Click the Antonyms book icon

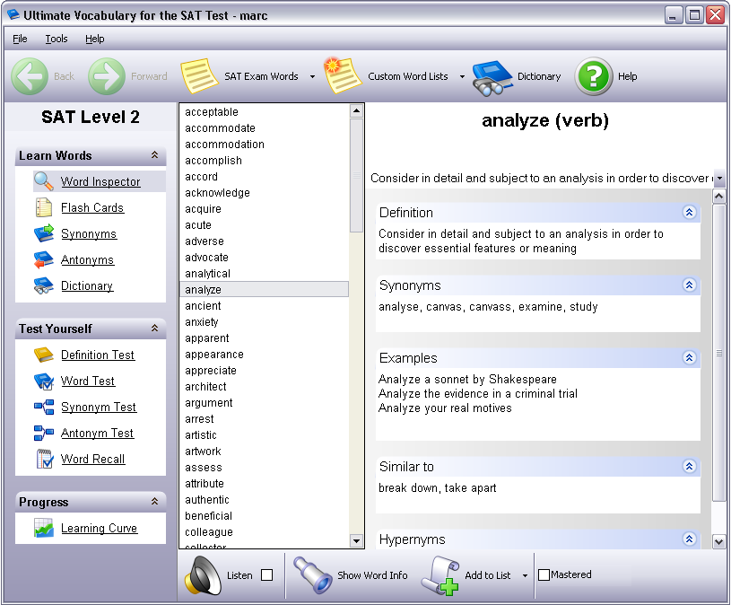click(44, 259)
